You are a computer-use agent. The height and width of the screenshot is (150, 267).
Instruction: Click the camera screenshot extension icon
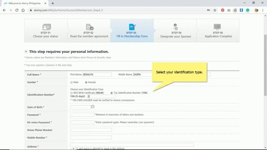point(229,10)
